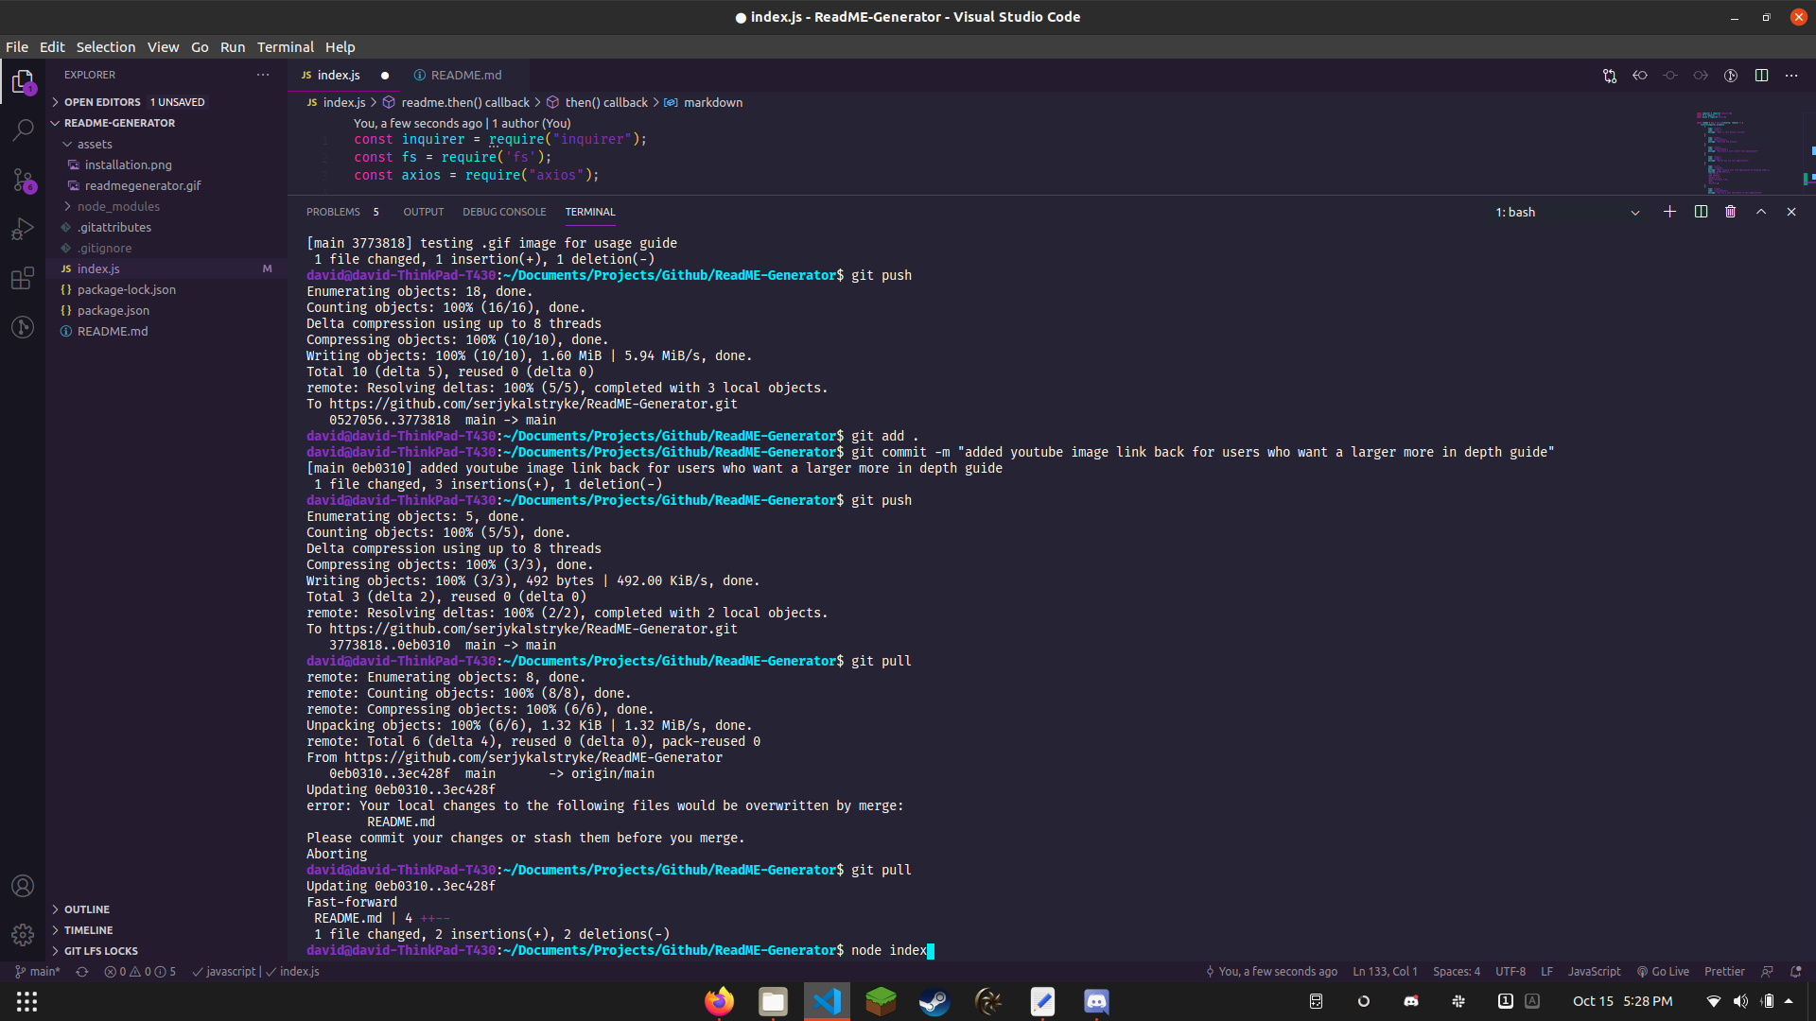This screenshot has width=1816, height=1021.
Task: Expand the OUTLINE section
Action: point(87,909)
